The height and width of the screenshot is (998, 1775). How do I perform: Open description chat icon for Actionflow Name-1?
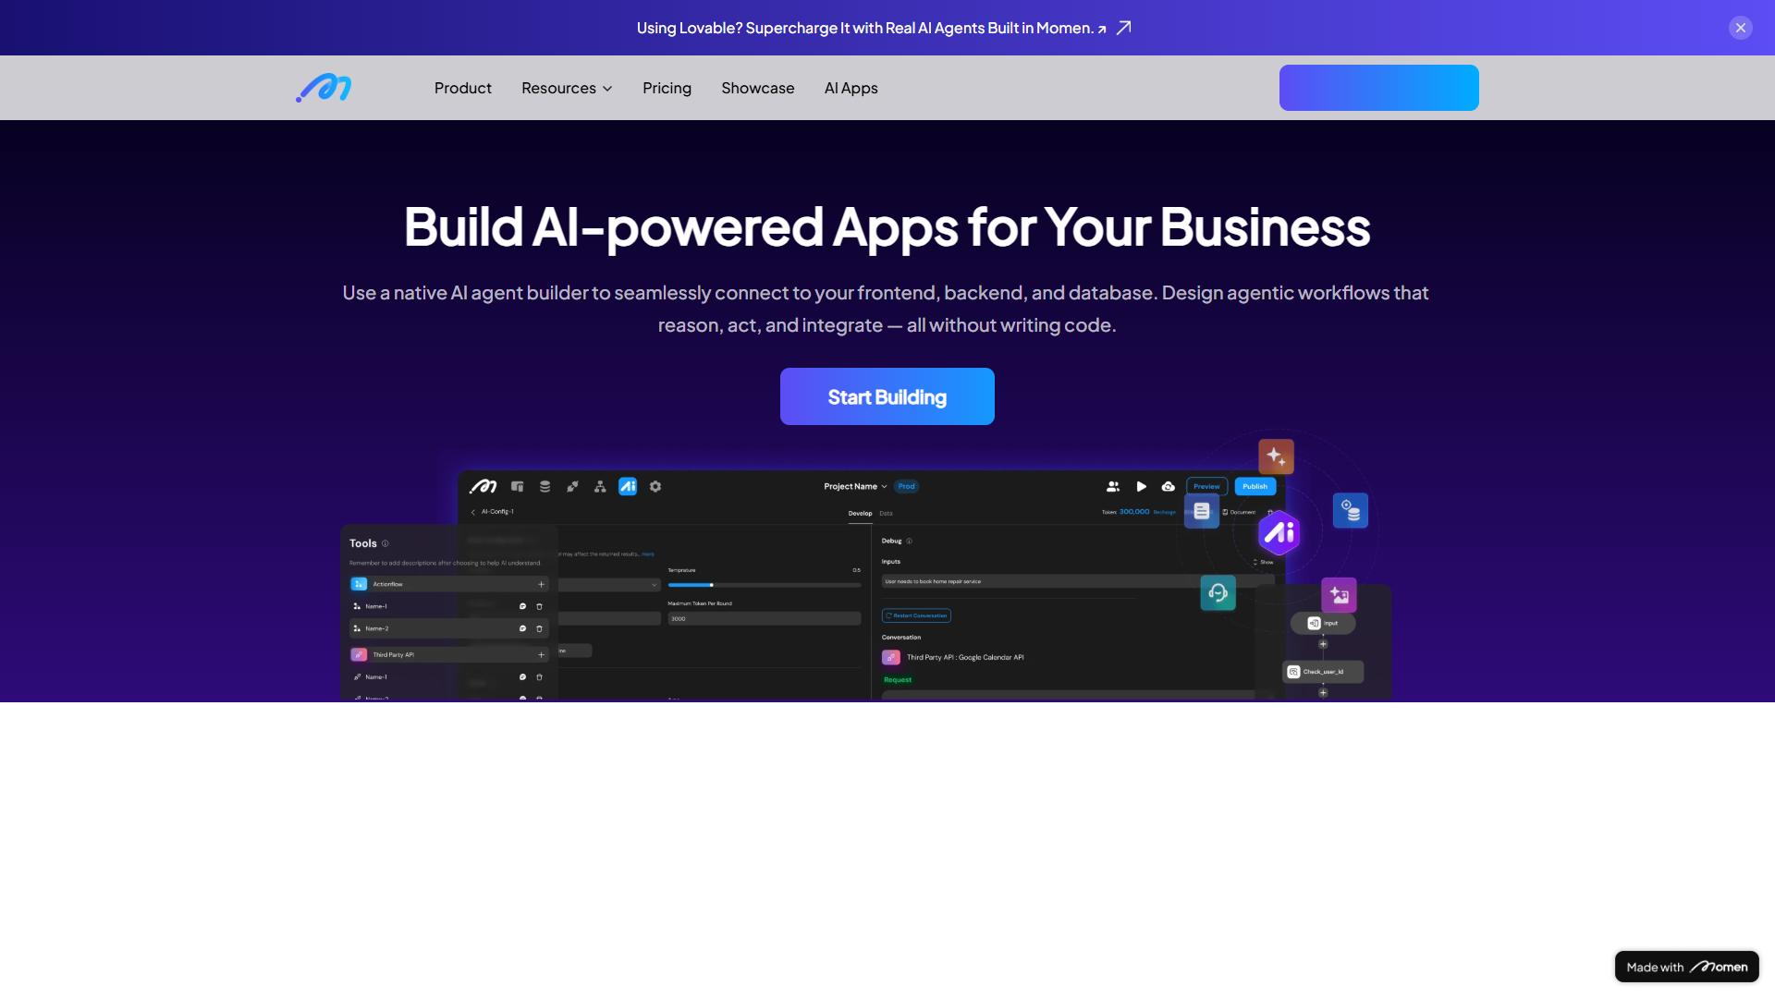pos(522,606)
